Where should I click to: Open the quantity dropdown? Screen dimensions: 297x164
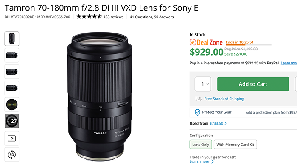[203, 84]
